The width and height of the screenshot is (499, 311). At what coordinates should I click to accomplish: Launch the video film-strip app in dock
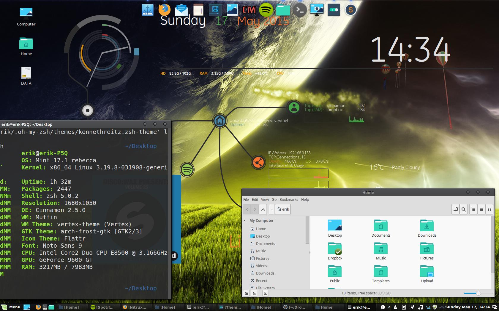tap(215, 10)
